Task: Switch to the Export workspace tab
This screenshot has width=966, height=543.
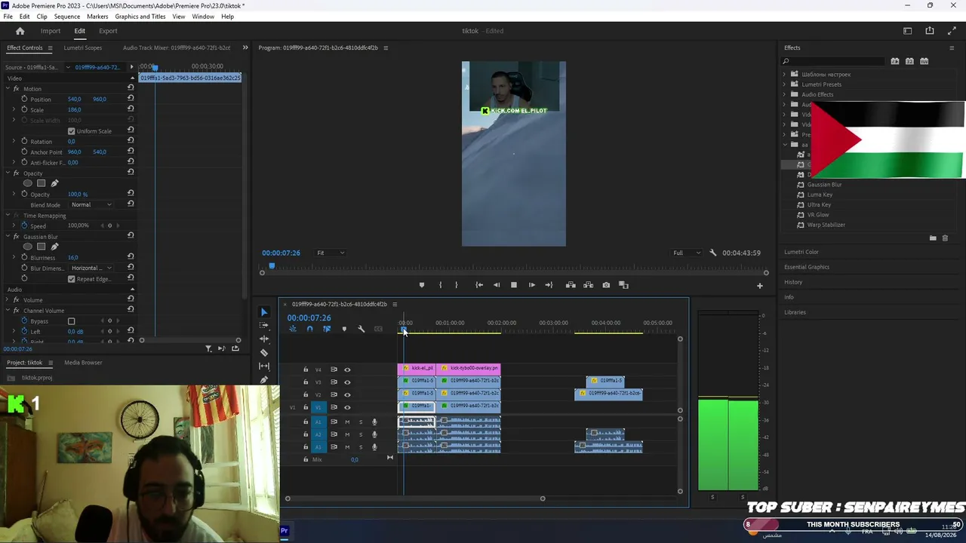Action: point(108,31)
